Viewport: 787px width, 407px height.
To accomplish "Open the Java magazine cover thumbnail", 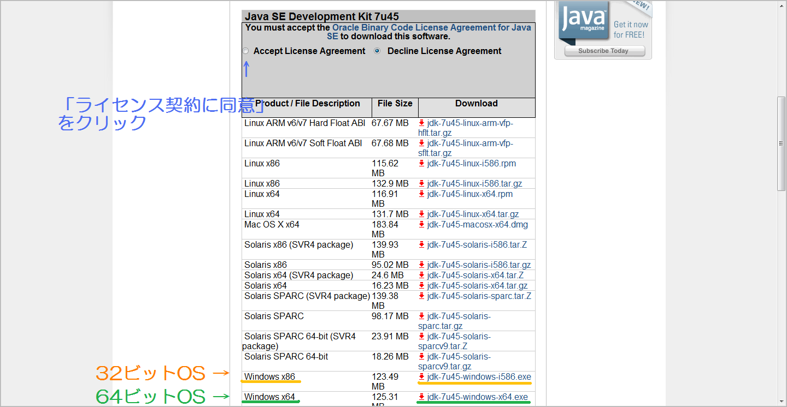I will point(584,21).
